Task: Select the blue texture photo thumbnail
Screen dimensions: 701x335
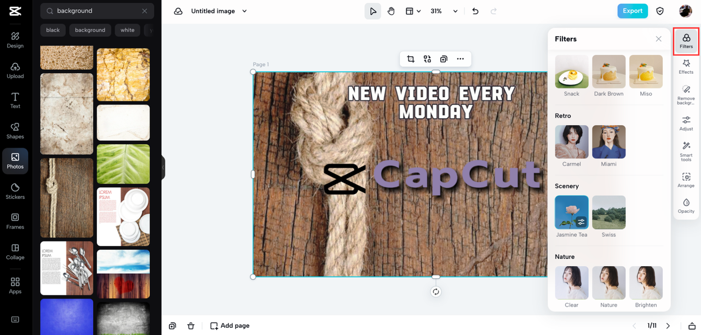Action: (67, 316)
